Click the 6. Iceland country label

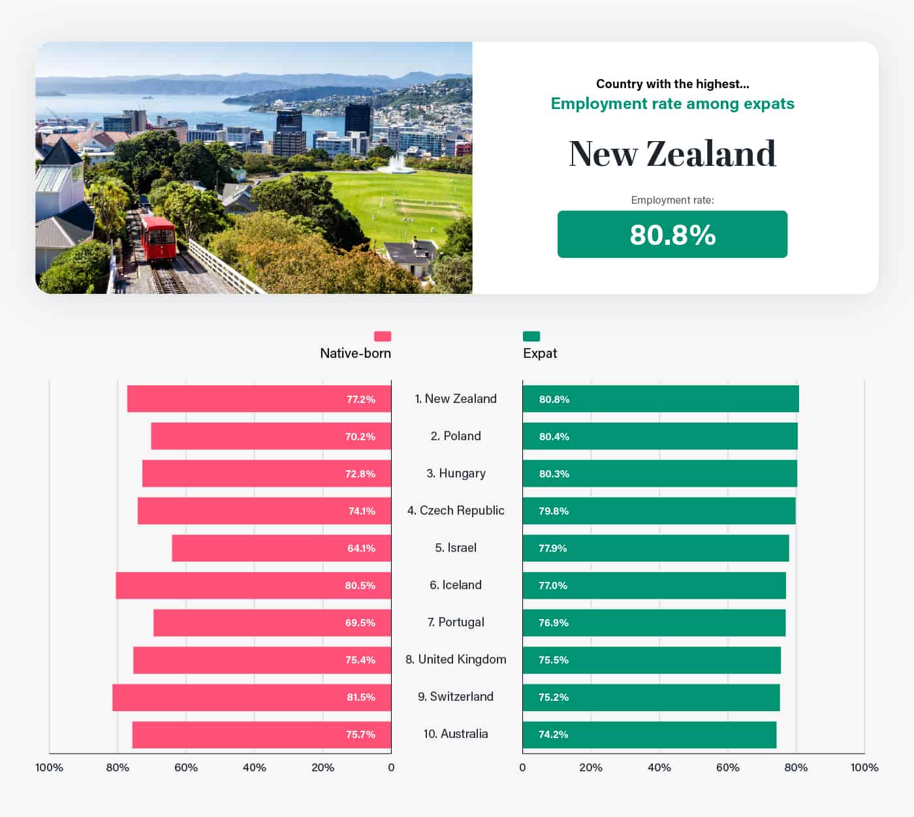click(x=456, y=585)
